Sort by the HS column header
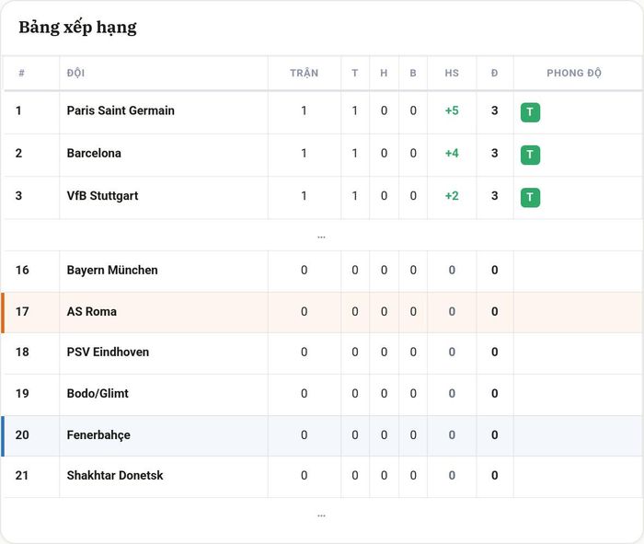The width and height of the screenshot is (644, 544). pyautogui.click(x=452, y=73)
